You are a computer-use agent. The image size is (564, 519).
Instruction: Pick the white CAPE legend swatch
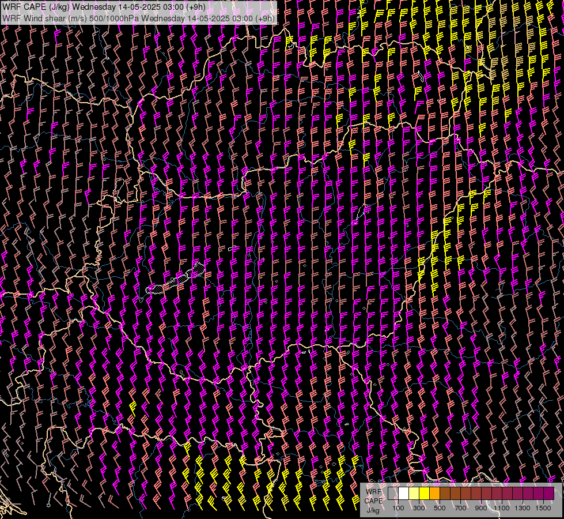click(404, 494)
